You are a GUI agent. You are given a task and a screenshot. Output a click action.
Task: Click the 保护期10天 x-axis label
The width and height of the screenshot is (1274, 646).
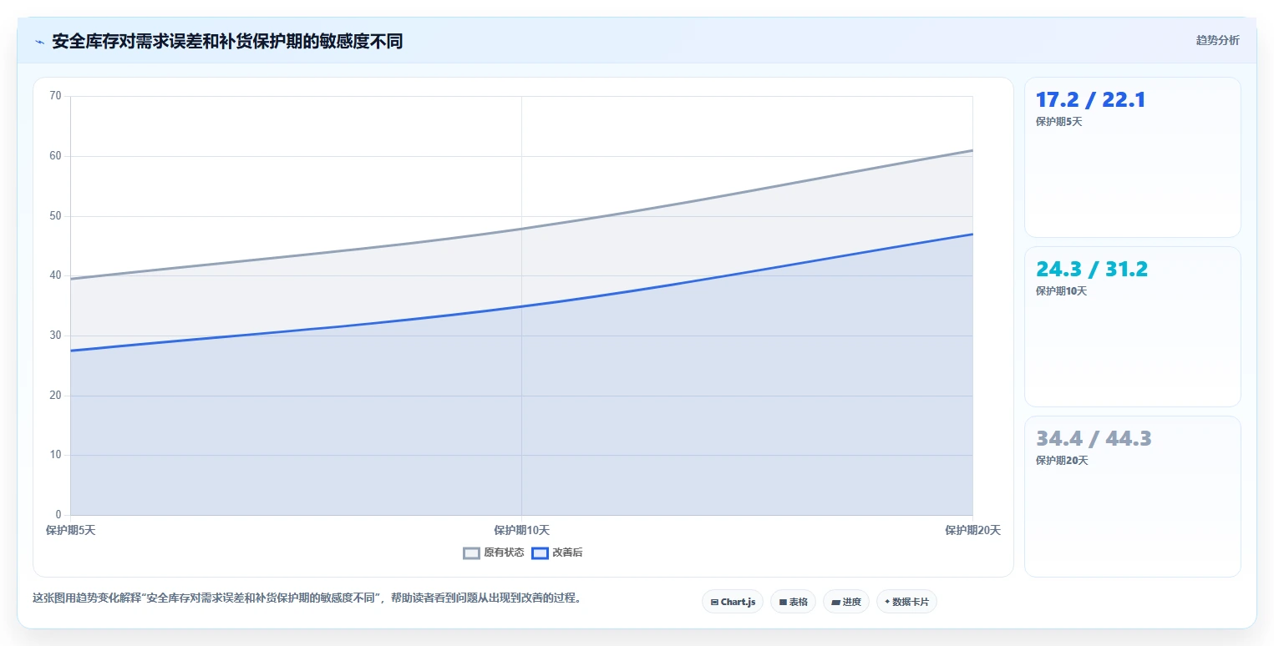pyautogui.click(x=522, y=530)
